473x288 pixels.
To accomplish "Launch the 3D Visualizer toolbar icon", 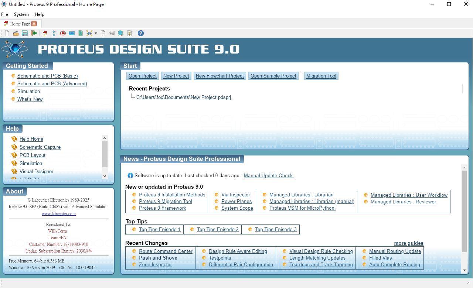I will coord(71,33).
